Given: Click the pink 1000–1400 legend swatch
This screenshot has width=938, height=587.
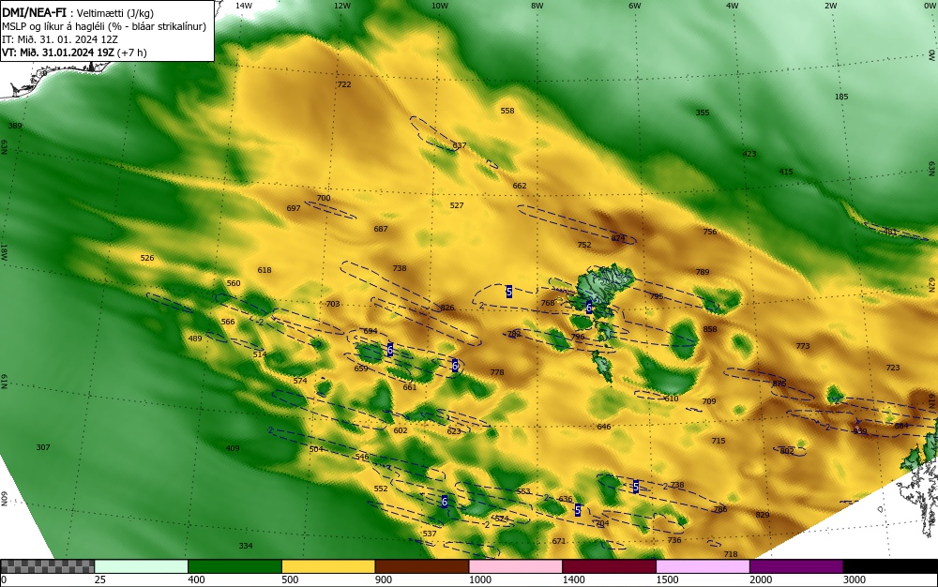Looking at the screenshot, I should [516, 566].
